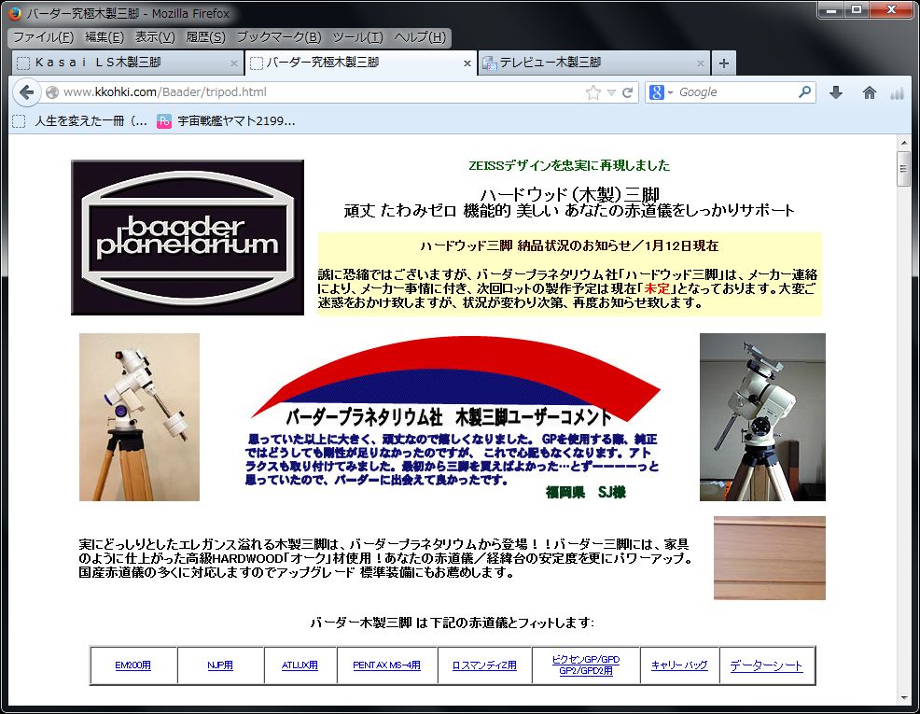Open new tab with plus button
The height and width of the screenshot is (714, 920).
point(724,63)
